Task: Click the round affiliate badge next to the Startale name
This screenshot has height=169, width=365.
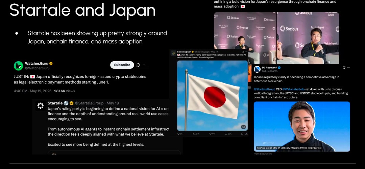Action: pos(66,103)
